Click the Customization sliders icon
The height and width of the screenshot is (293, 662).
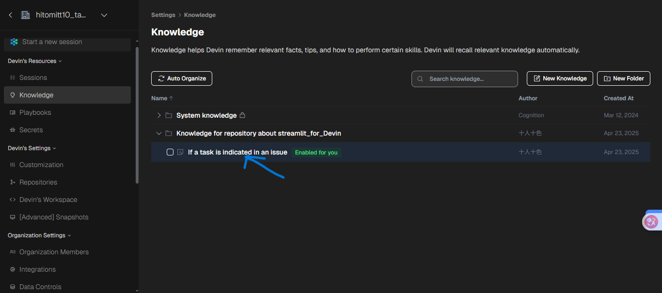[13, 165]
